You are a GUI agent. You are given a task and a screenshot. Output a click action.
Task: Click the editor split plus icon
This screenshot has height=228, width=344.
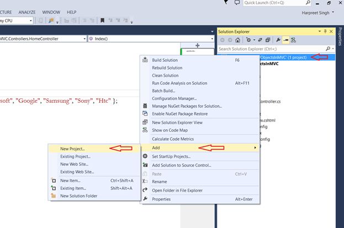198,45
